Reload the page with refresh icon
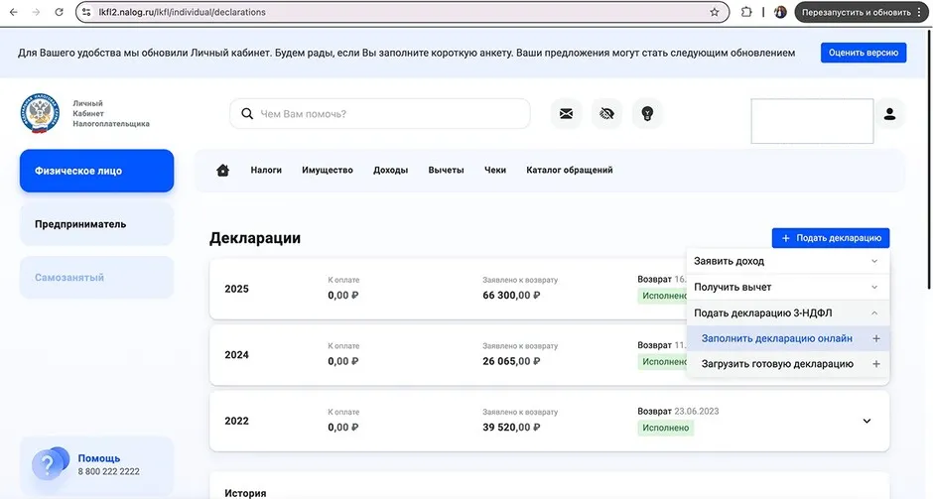This screenshot has height=499, width=933. pyautogui.click(x=59, y=12)
